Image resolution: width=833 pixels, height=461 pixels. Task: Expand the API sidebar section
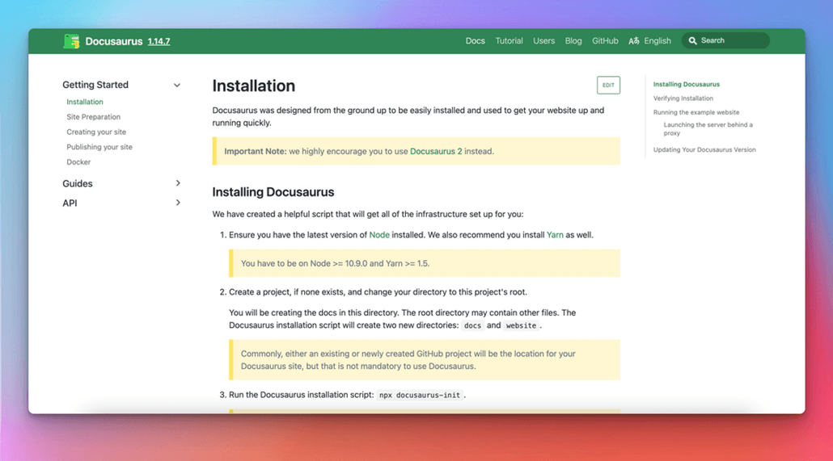click(178, 203)
